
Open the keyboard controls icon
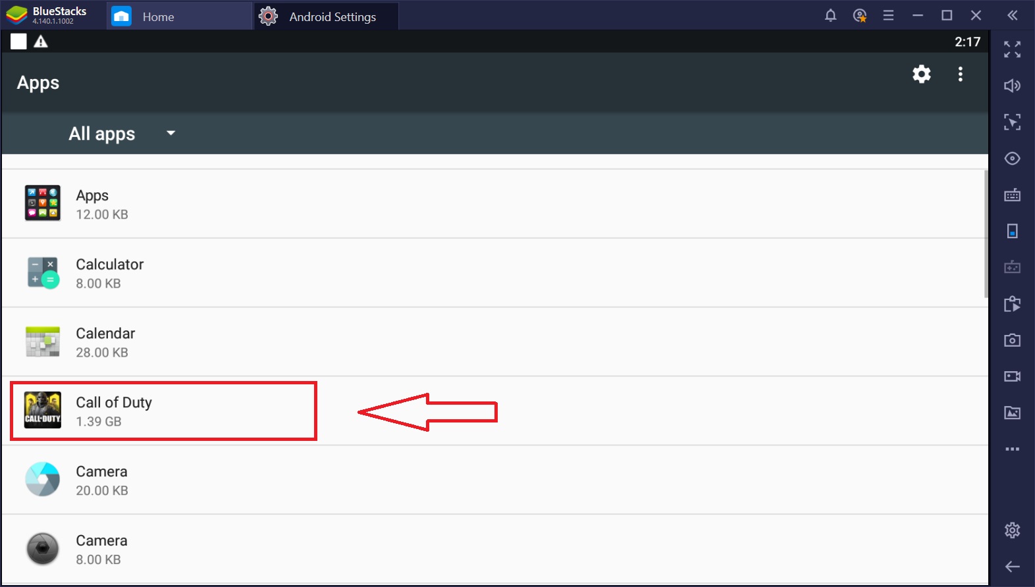click(1012, 195)
